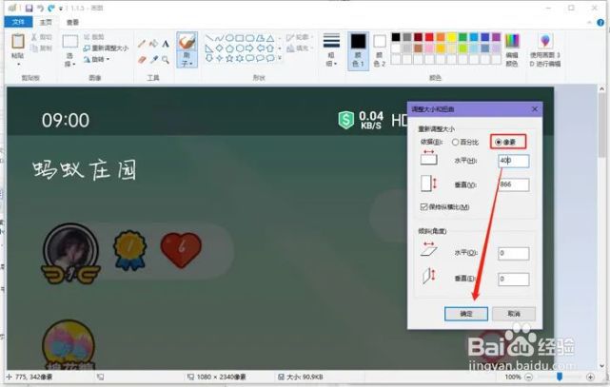
Task: Select the Eraser tool
Action: click(x=142, y=60)
